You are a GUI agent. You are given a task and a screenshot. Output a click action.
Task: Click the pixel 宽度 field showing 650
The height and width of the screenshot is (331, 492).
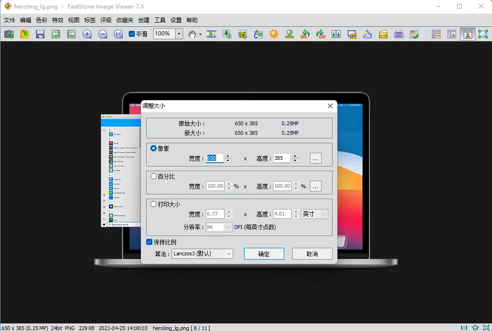(x=215, y=158)
